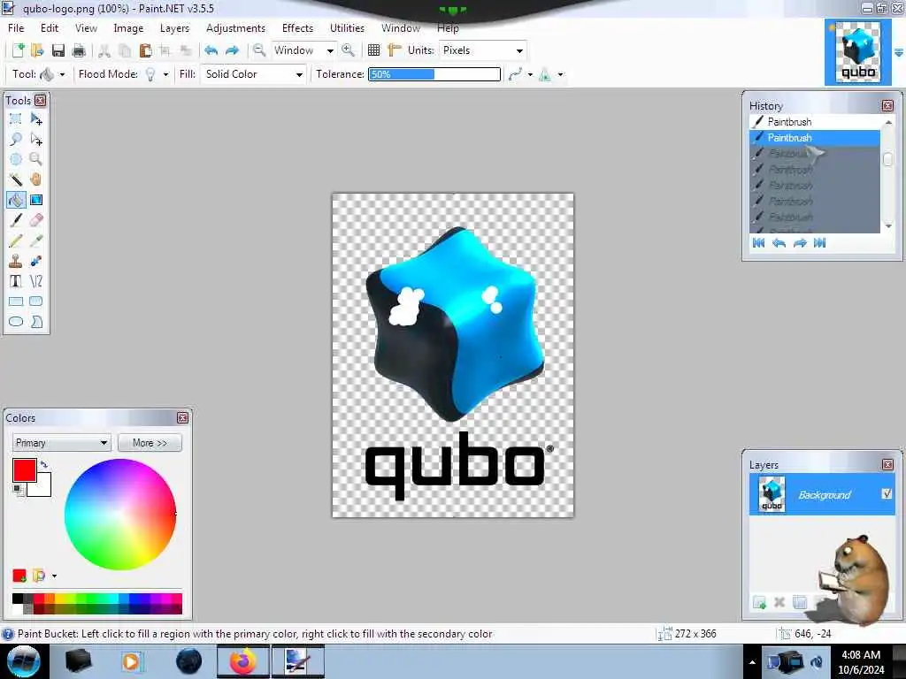Select the Rounded Rectangle tool
Viewport: 906px width, 679px height.
tap(35, 301)
